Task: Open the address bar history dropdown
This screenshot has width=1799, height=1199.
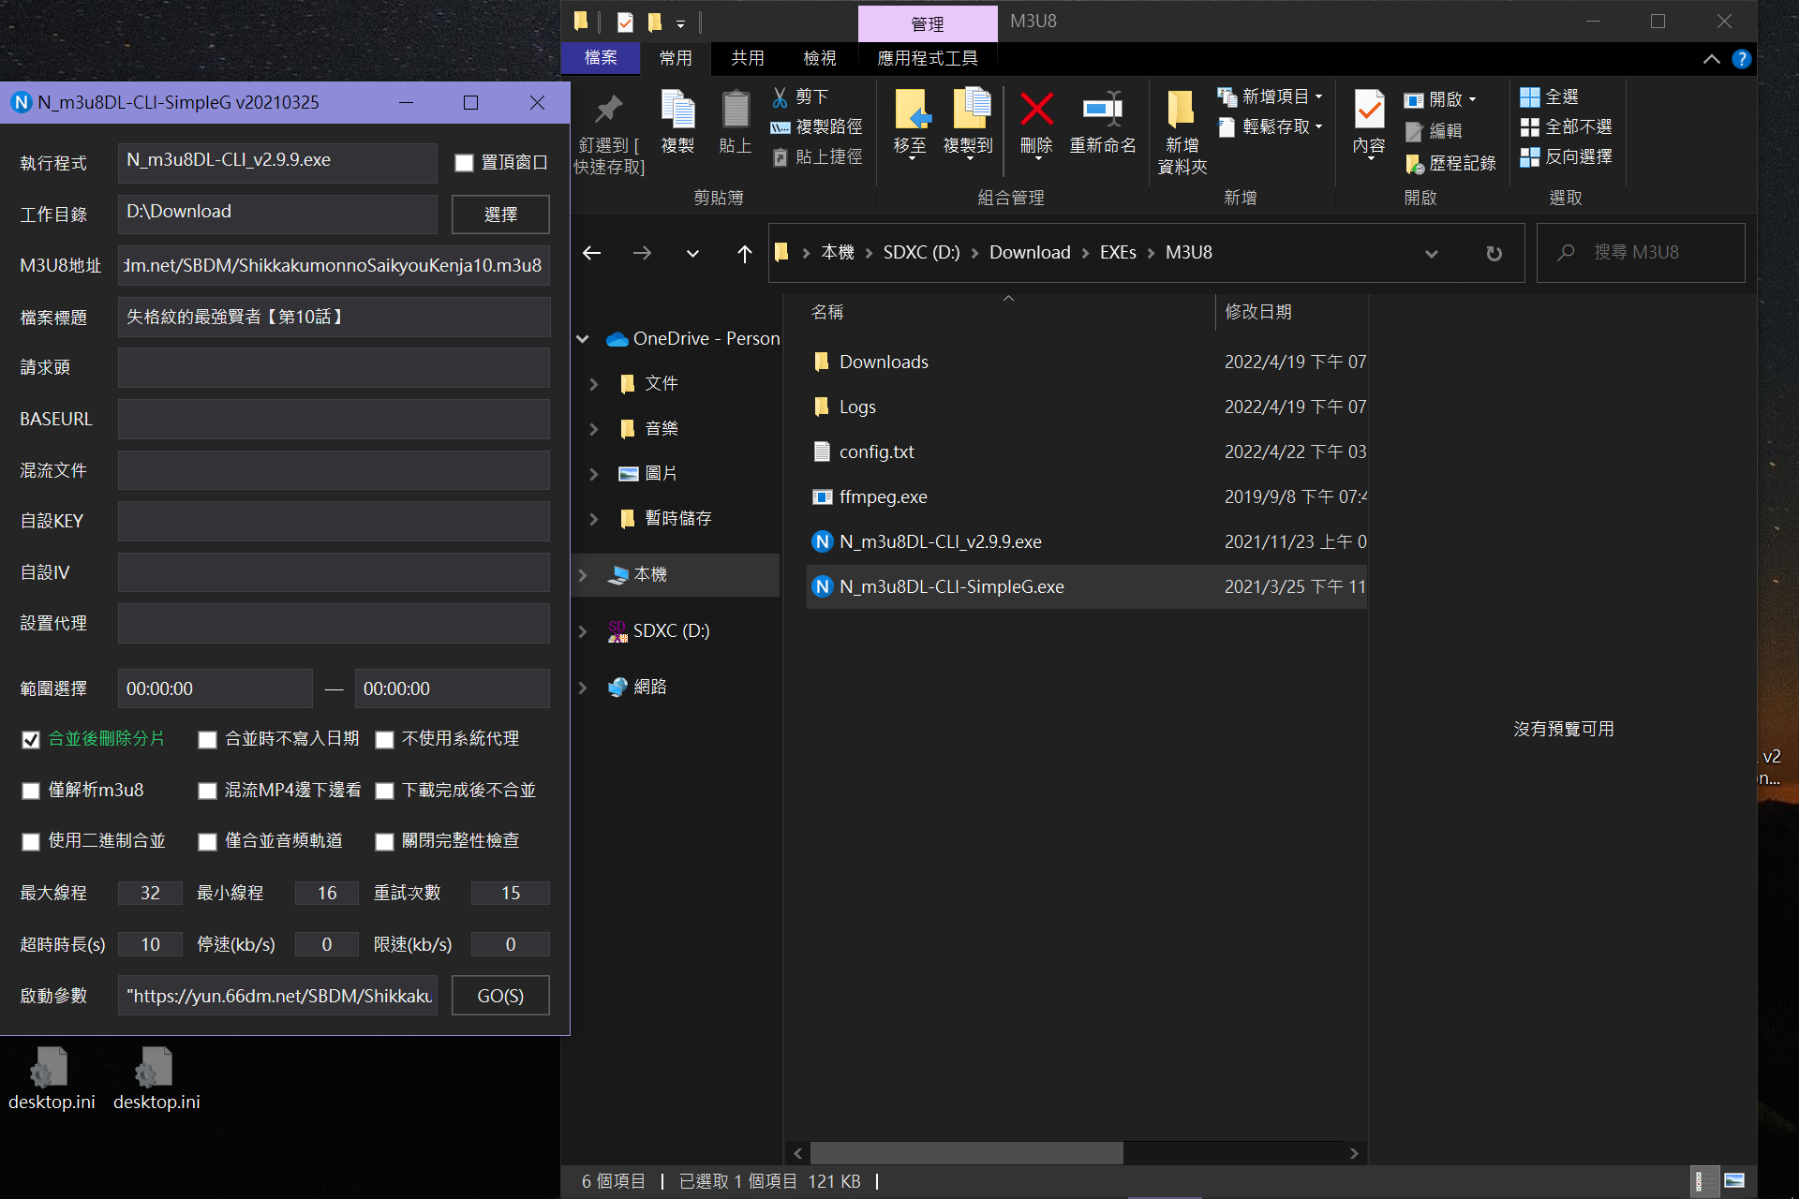Action: tap(1431, 253)
